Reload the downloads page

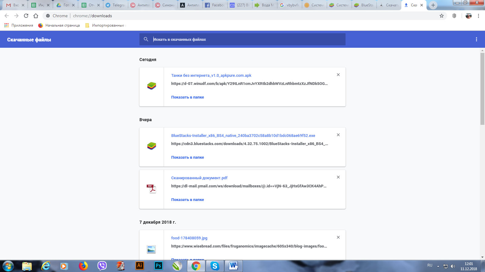26,16
